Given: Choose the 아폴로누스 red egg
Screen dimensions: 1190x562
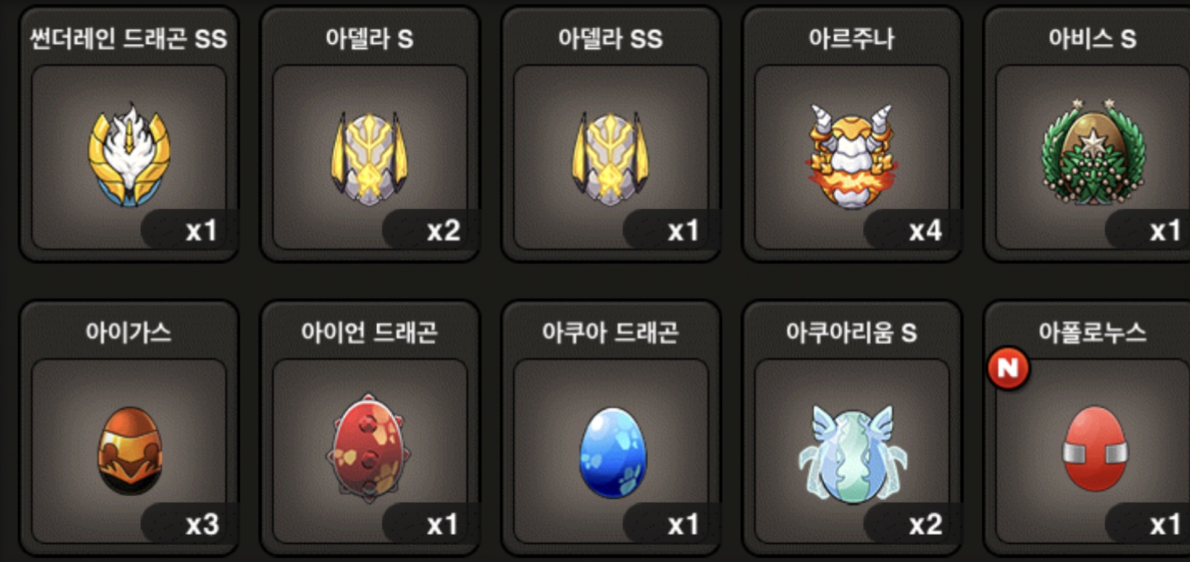Looking at the screenshot, I should [x=1095, y=448].
